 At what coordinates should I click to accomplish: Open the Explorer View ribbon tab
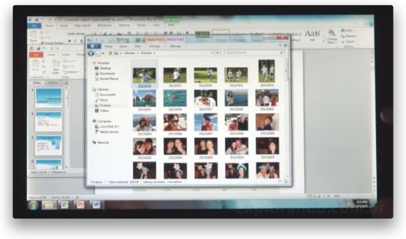coord(138,47)
